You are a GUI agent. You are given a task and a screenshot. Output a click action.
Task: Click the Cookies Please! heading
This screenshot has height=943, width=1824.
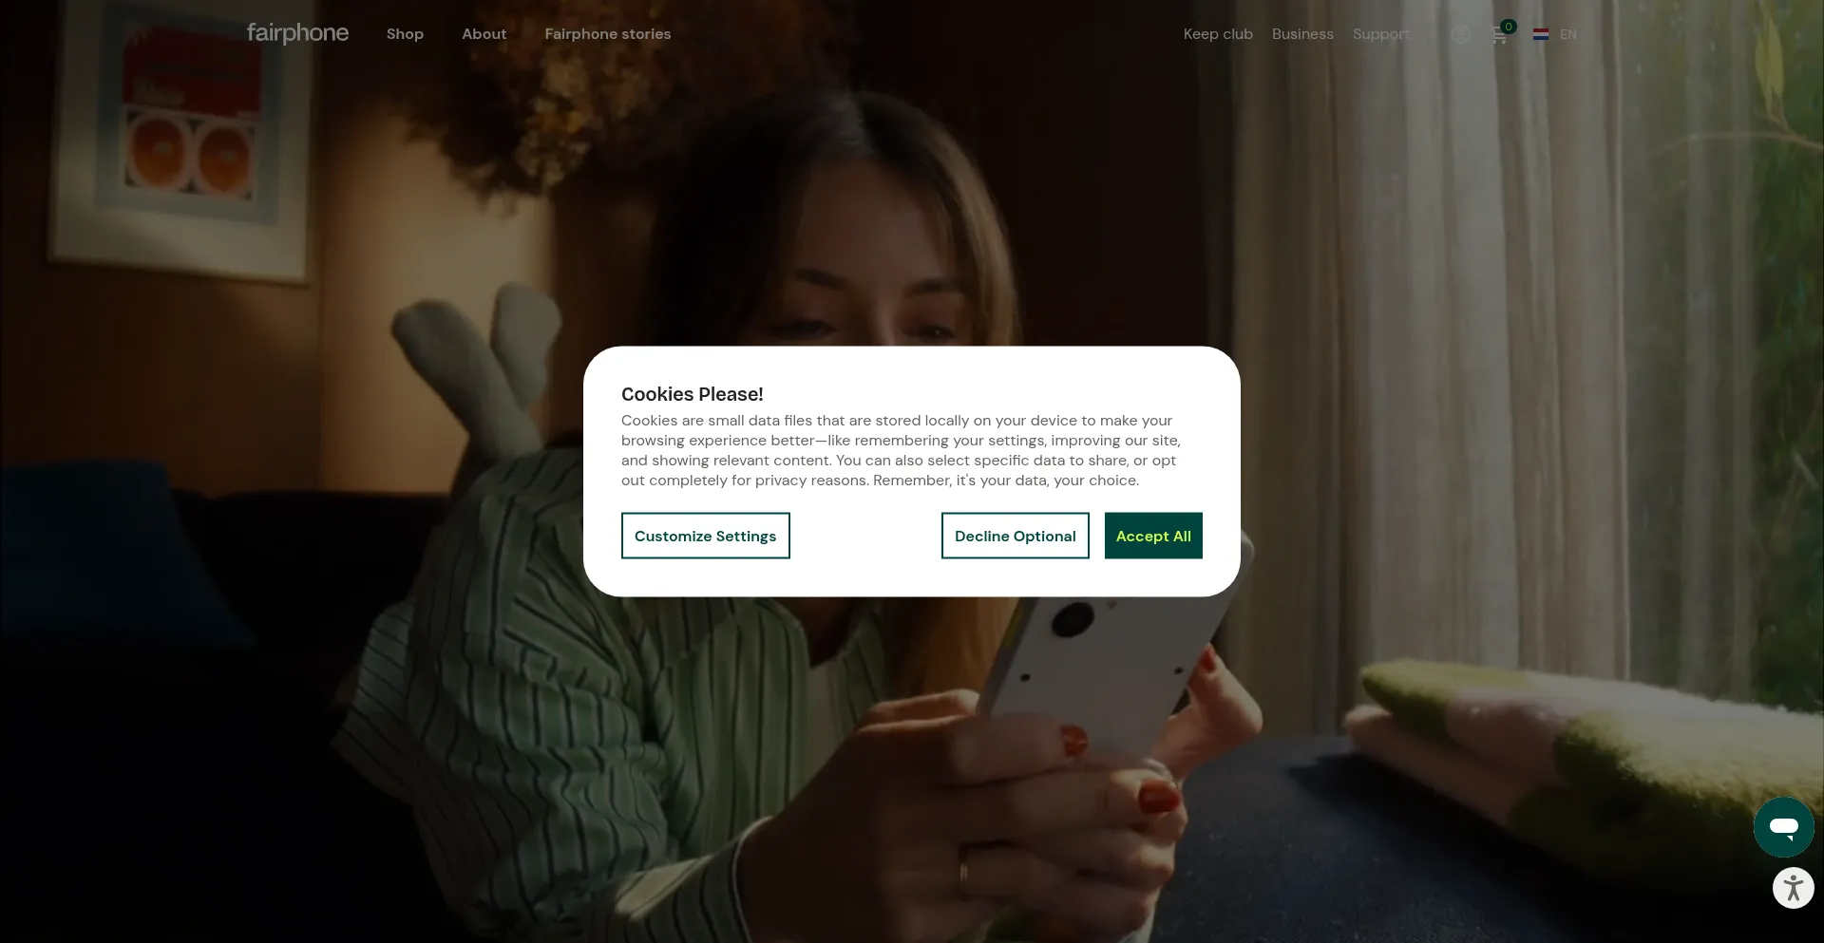click(x=693, y=394)
